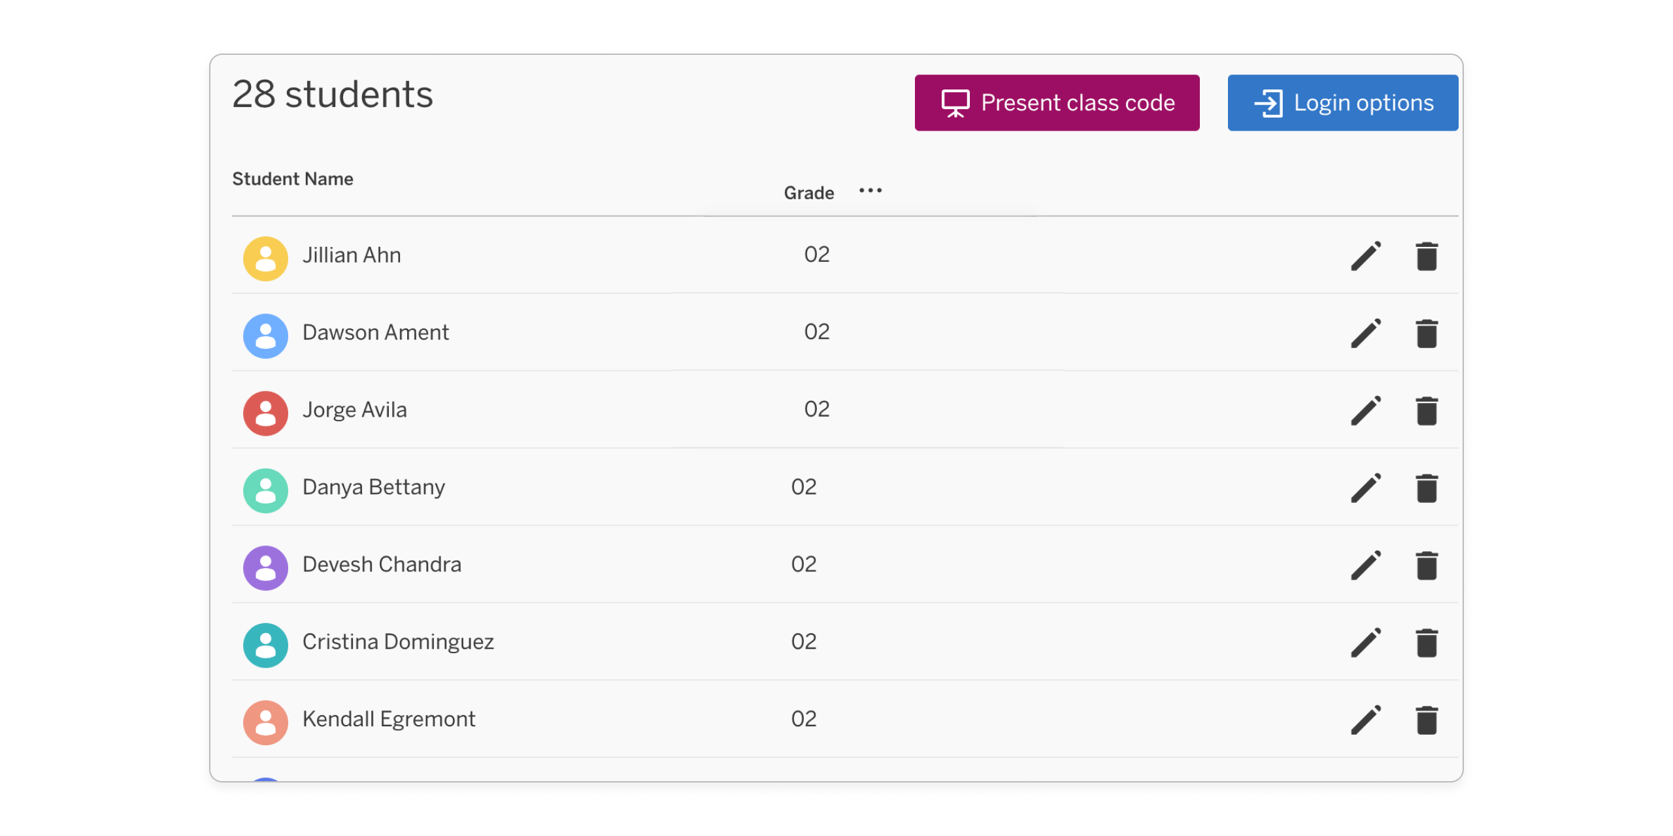Click the delete icon for Cristina Dominguez

(1427, 641)
